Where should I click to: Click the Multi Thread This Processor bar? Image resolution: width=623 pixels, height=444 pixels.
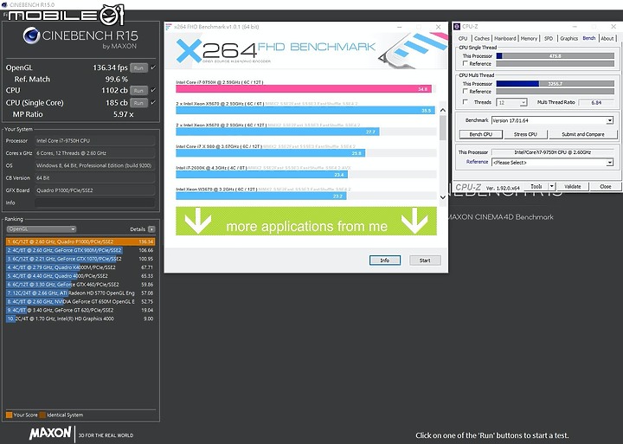(555, 84)
